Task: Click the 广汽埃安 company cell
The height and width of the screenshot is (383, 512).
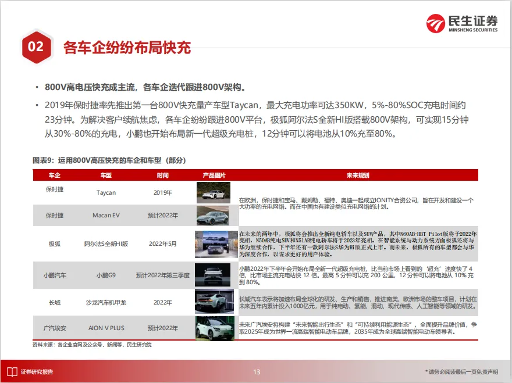Action: 55,328
